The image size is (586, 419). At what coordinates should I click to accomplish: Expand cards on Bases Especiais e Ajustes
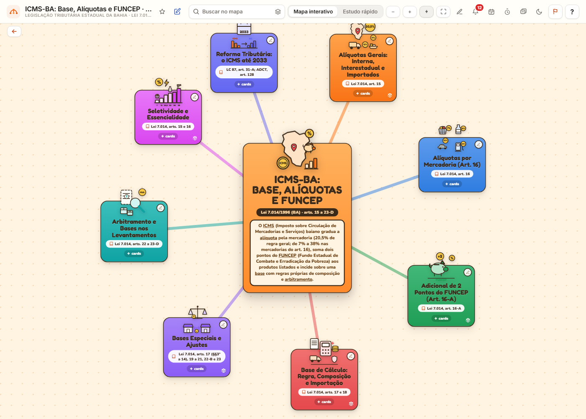coord(197,369)
